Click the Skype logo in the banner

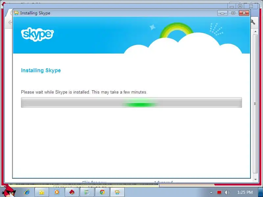37,34
